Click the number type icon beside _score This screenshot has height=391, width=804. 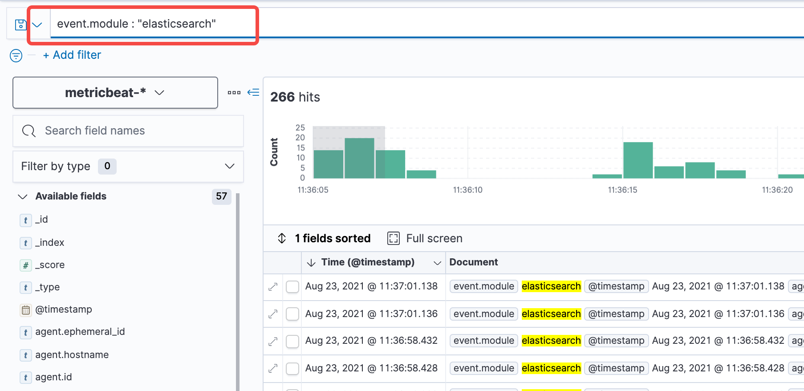[x=25, y=265]
